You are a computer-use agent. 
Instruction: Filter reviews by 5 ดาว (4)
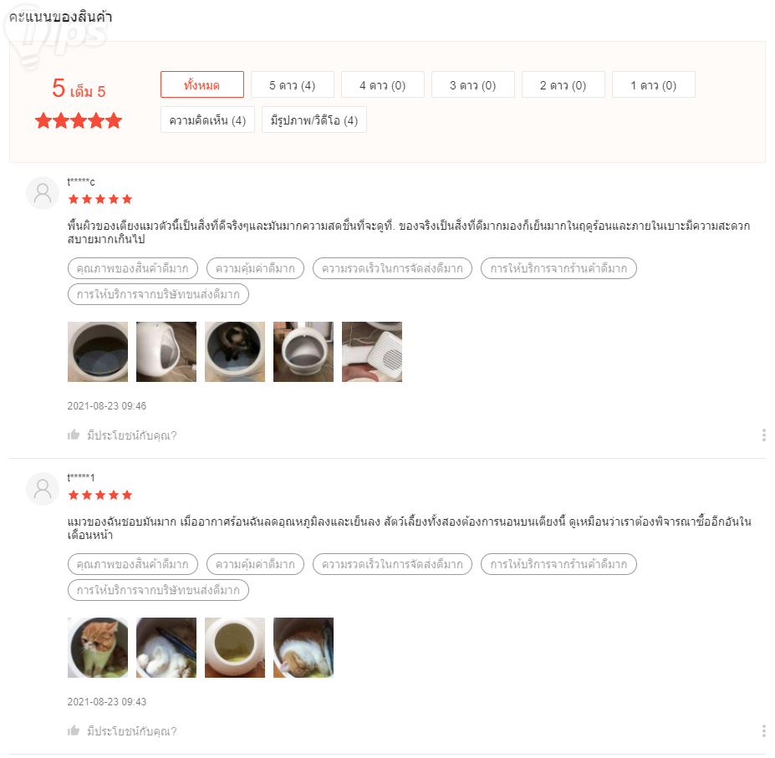(x=292, y=84)
